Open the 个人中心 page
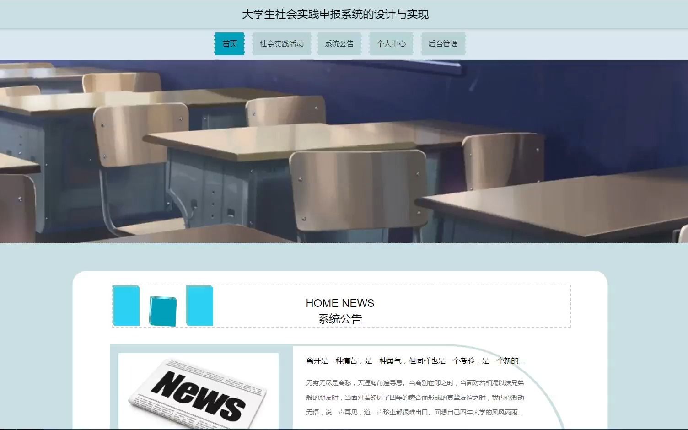Screen dimensions: 688x430 [392, 43]
